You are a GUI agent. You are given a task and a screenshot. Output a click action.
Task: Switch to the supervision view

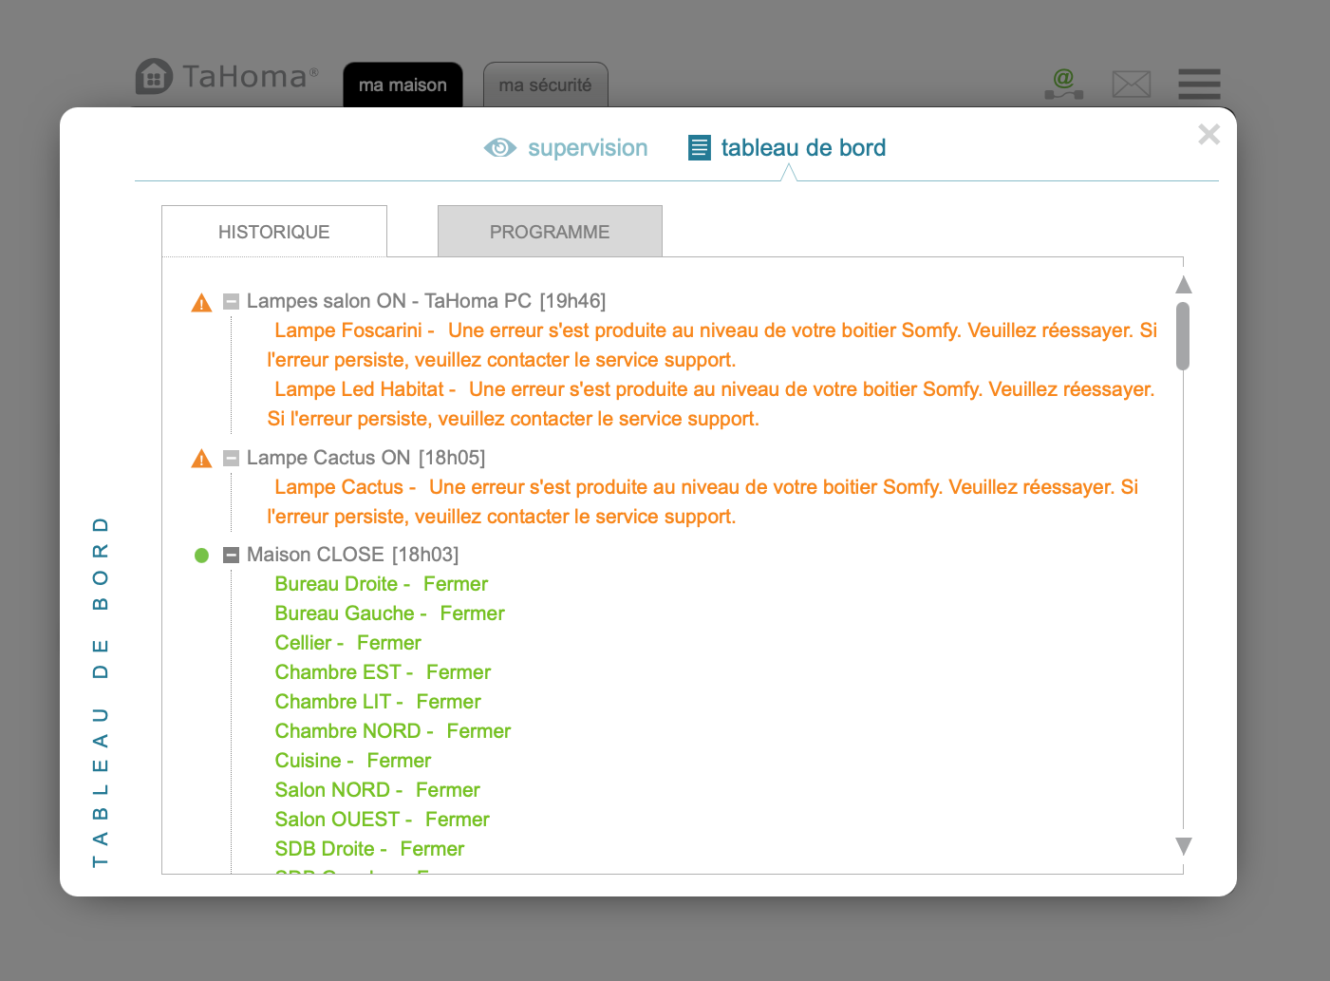[587, 148]
